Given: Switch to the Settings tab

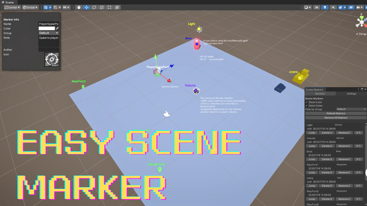Looking at the screenshot, I should click(351, 93).
